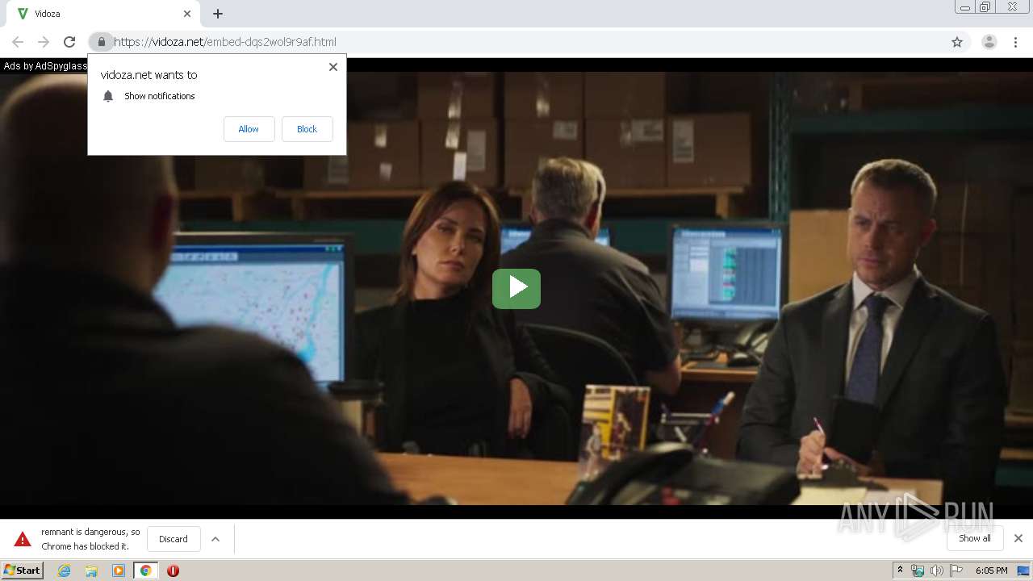The image size is (1033, 581).
Task: Reload the current page
Action: click(69, 42)
